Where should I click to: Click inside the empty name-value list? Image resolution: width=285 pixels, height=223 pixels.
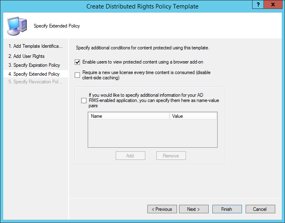pyautogui.click(x=153, y=133)
